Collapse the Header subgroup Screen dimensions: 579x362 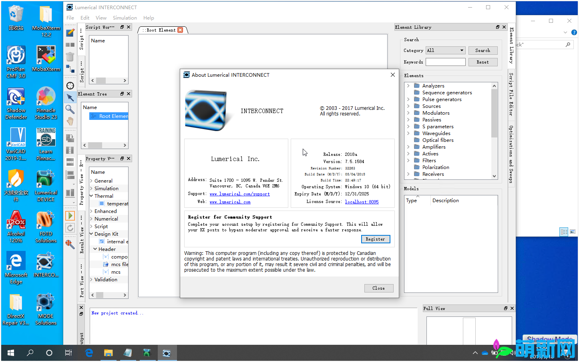click(95, 249)
